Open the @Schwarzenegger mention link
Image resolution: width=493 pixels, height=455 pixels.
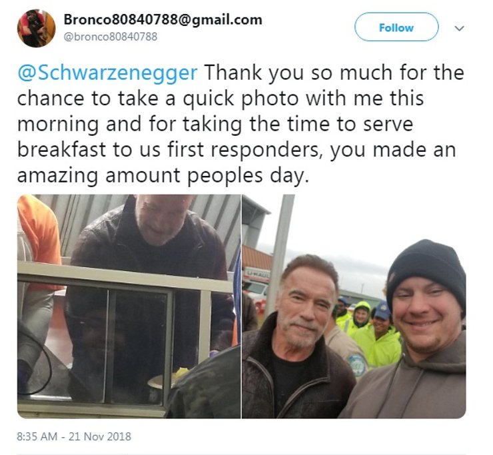click(x=107, y=73)
